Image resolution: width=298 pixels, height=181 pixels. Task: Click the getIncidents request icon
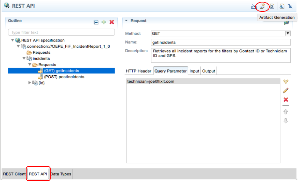41,71
